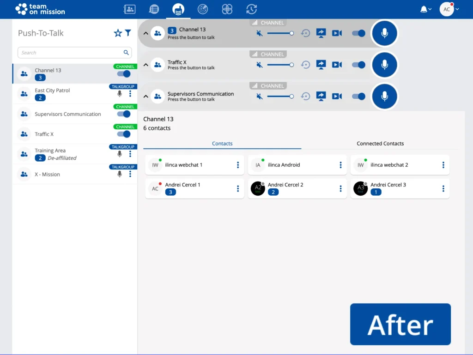Select the Contacts tab

click(x=222, y=144)
